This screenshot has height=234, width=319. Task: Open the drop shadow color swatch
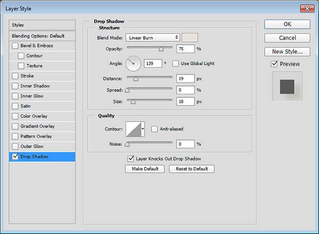click(x=189, y=38)
